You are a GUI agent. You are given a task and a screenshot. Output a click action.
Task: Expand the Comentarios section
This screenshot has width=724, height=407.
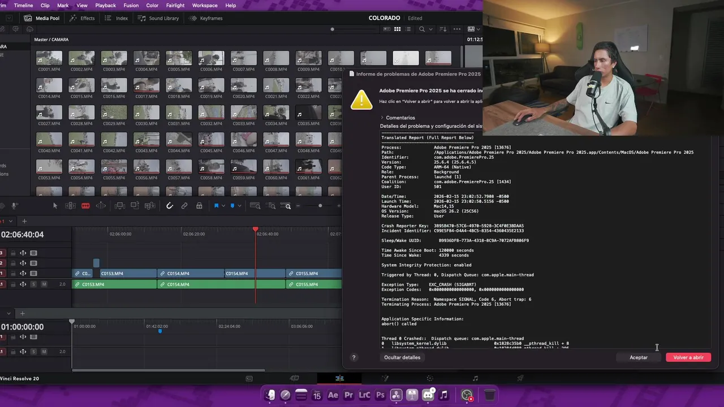[397, 118]
